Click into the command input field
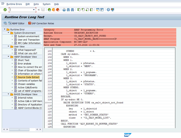The width and height of the screenshot is (181, 138). point(21,10)
